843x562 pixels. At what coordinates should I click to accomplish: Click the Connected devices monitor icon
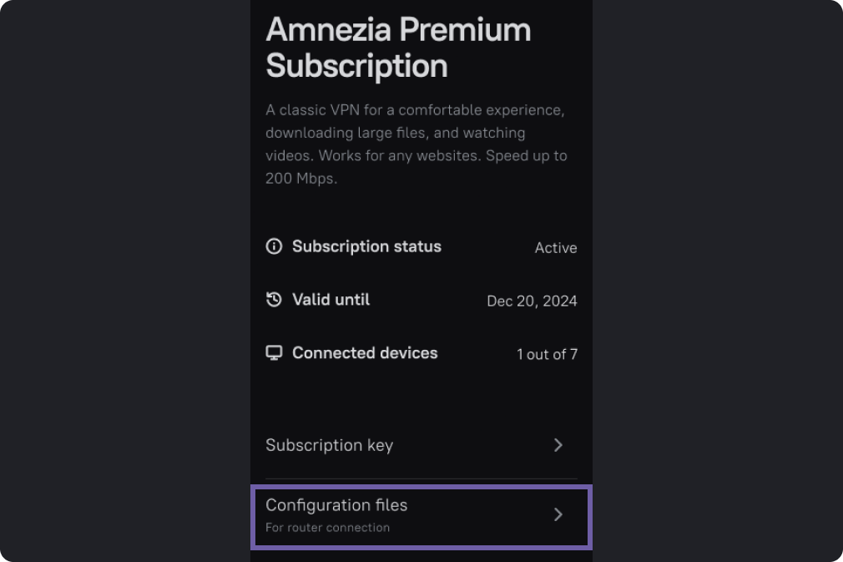coord(274,352)
